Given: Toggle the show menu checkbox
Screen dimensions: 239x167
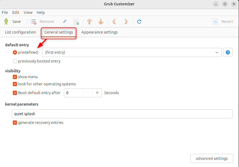Looking at the screenshot, I should [x=15, y=77].
